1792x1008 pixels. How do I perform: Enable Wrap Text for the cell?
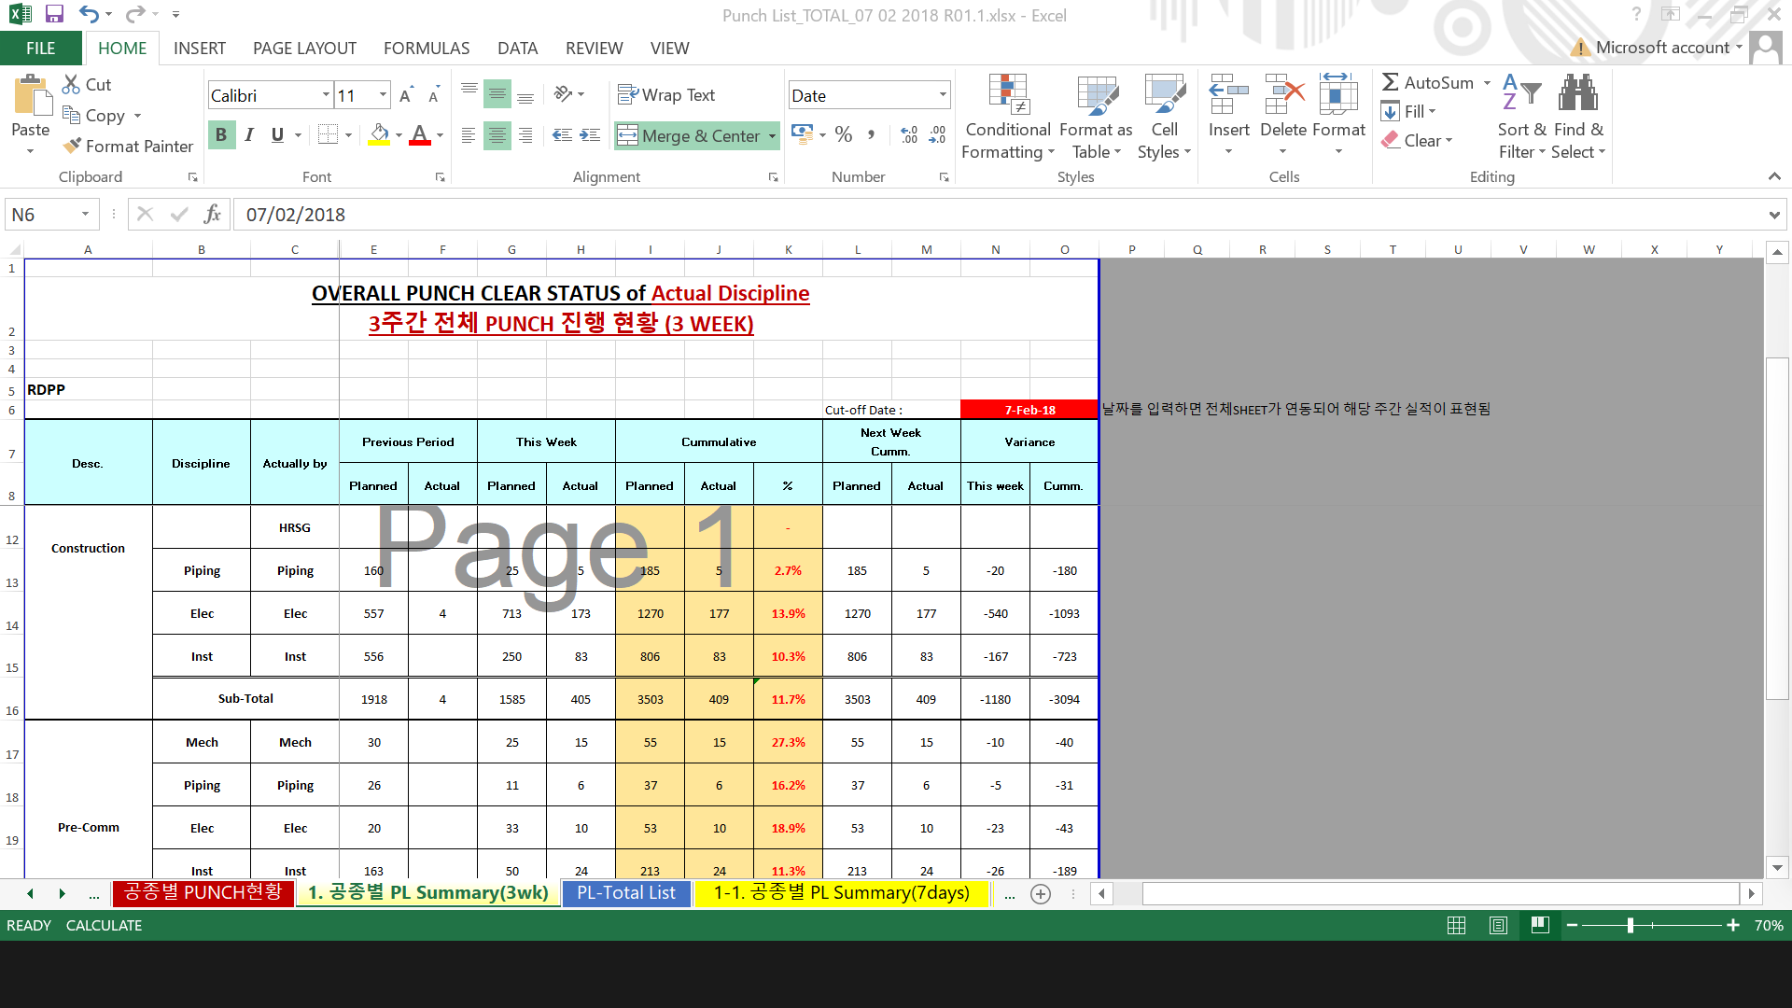(666, 94)
